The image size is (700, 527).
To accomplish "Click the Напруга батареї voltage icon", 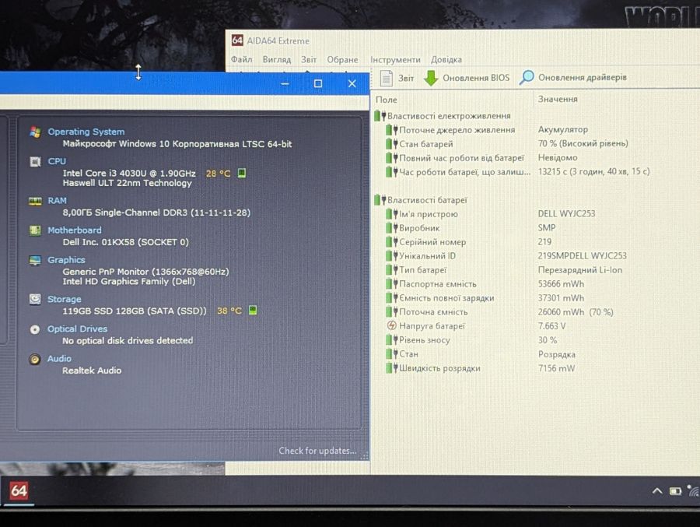I will coord(391,325).
